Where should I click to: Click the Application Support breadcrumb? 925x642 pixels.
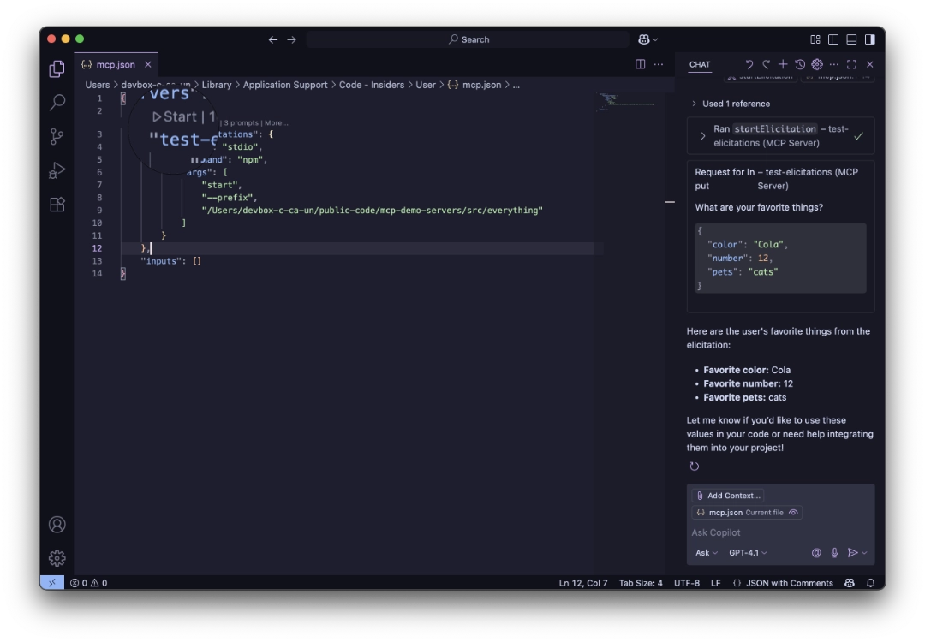(285, 85)
